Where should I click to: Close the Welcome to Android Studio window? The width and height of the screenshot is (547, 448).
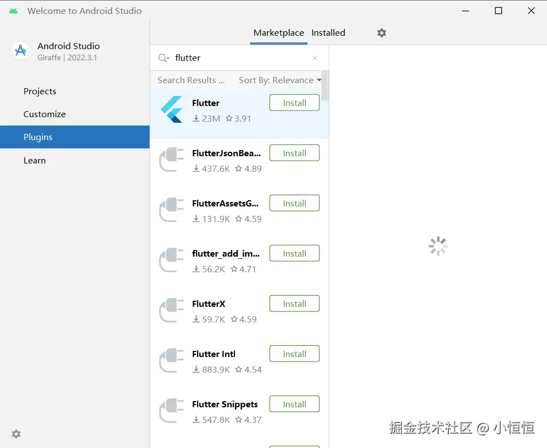[531, 11]
